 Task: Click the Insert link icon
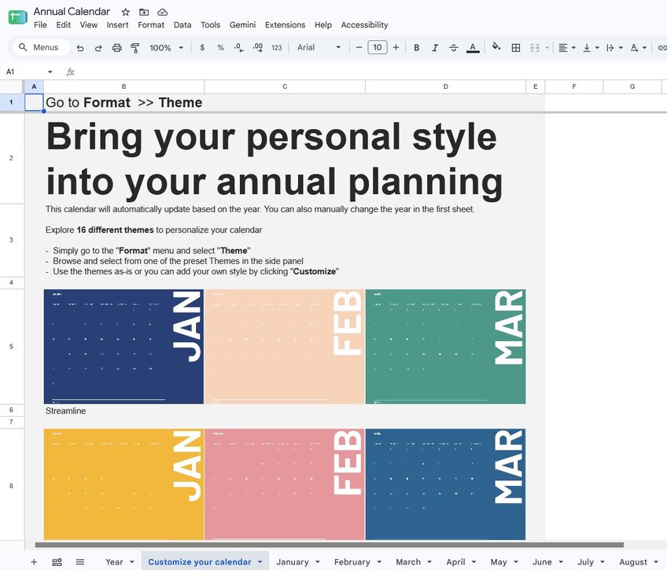click(x=662, y=48)
